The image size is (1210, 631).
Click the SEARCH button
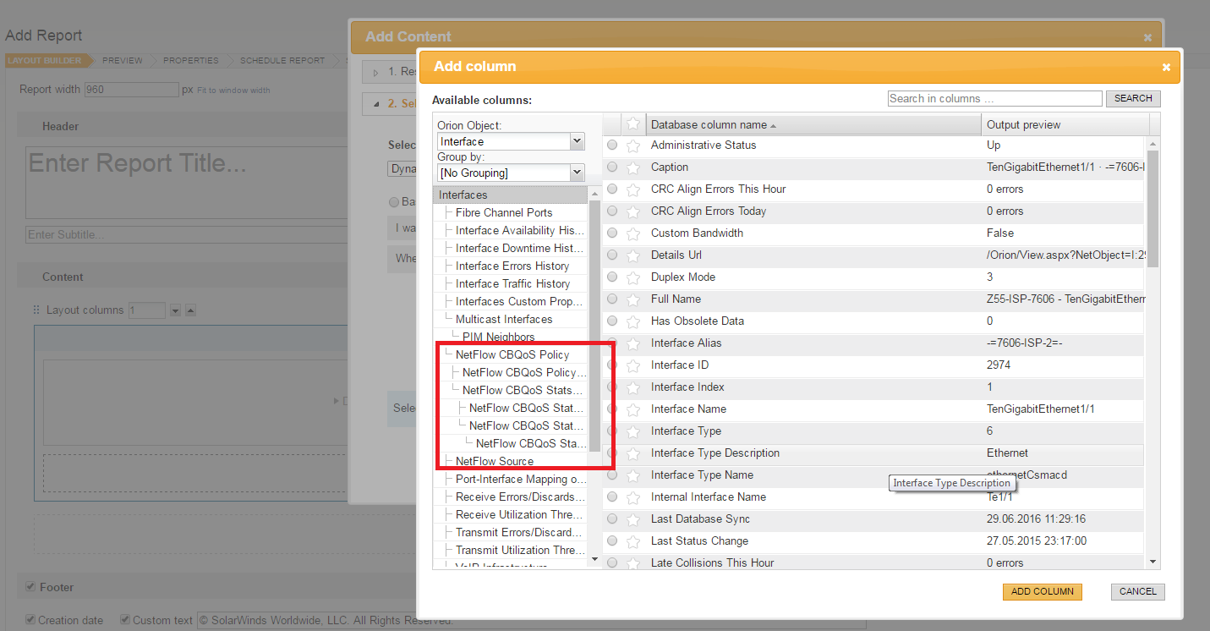point(1133,99)
